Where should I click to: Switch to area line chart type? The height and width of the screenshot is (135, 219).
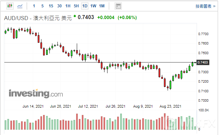(x=20, y=6)
